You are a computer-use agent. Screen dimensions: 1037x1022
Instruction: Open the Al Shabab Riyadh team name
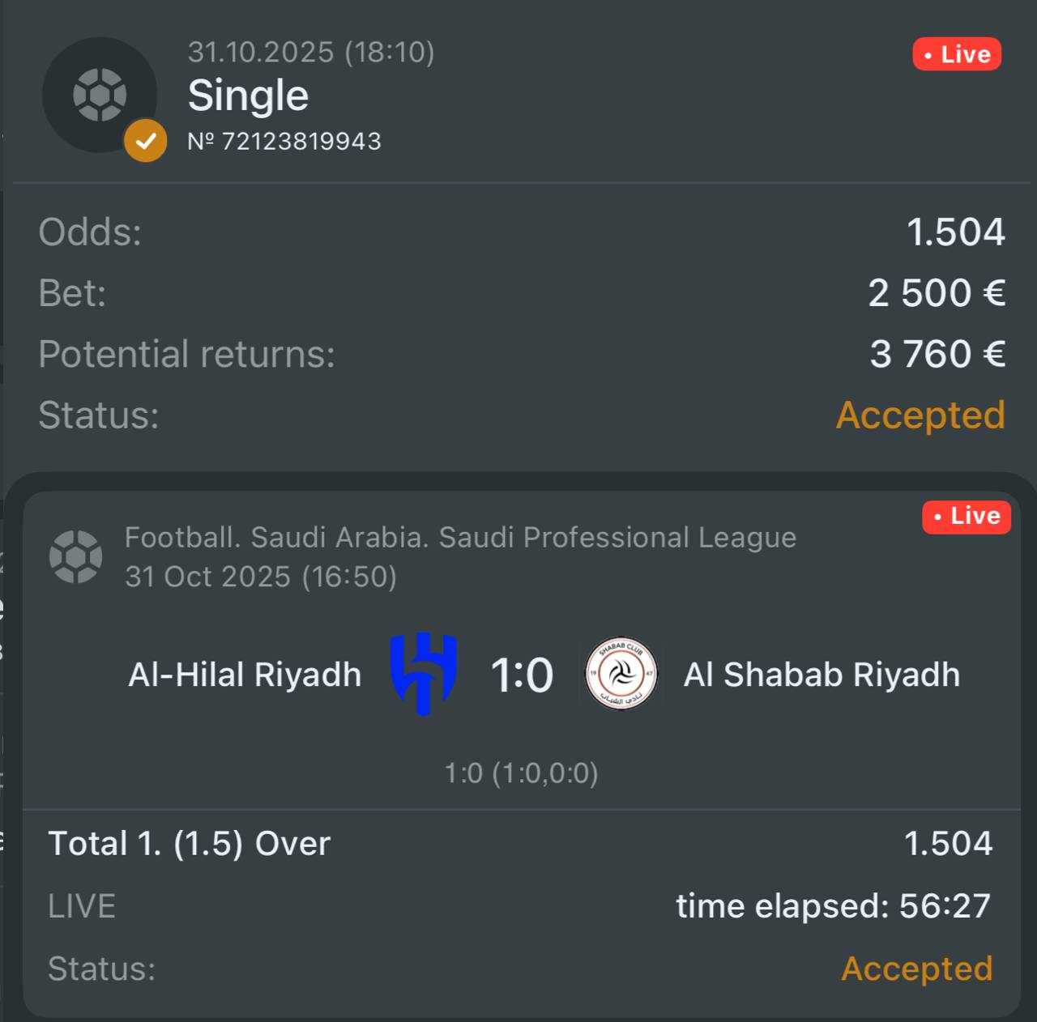click(821, 675)
